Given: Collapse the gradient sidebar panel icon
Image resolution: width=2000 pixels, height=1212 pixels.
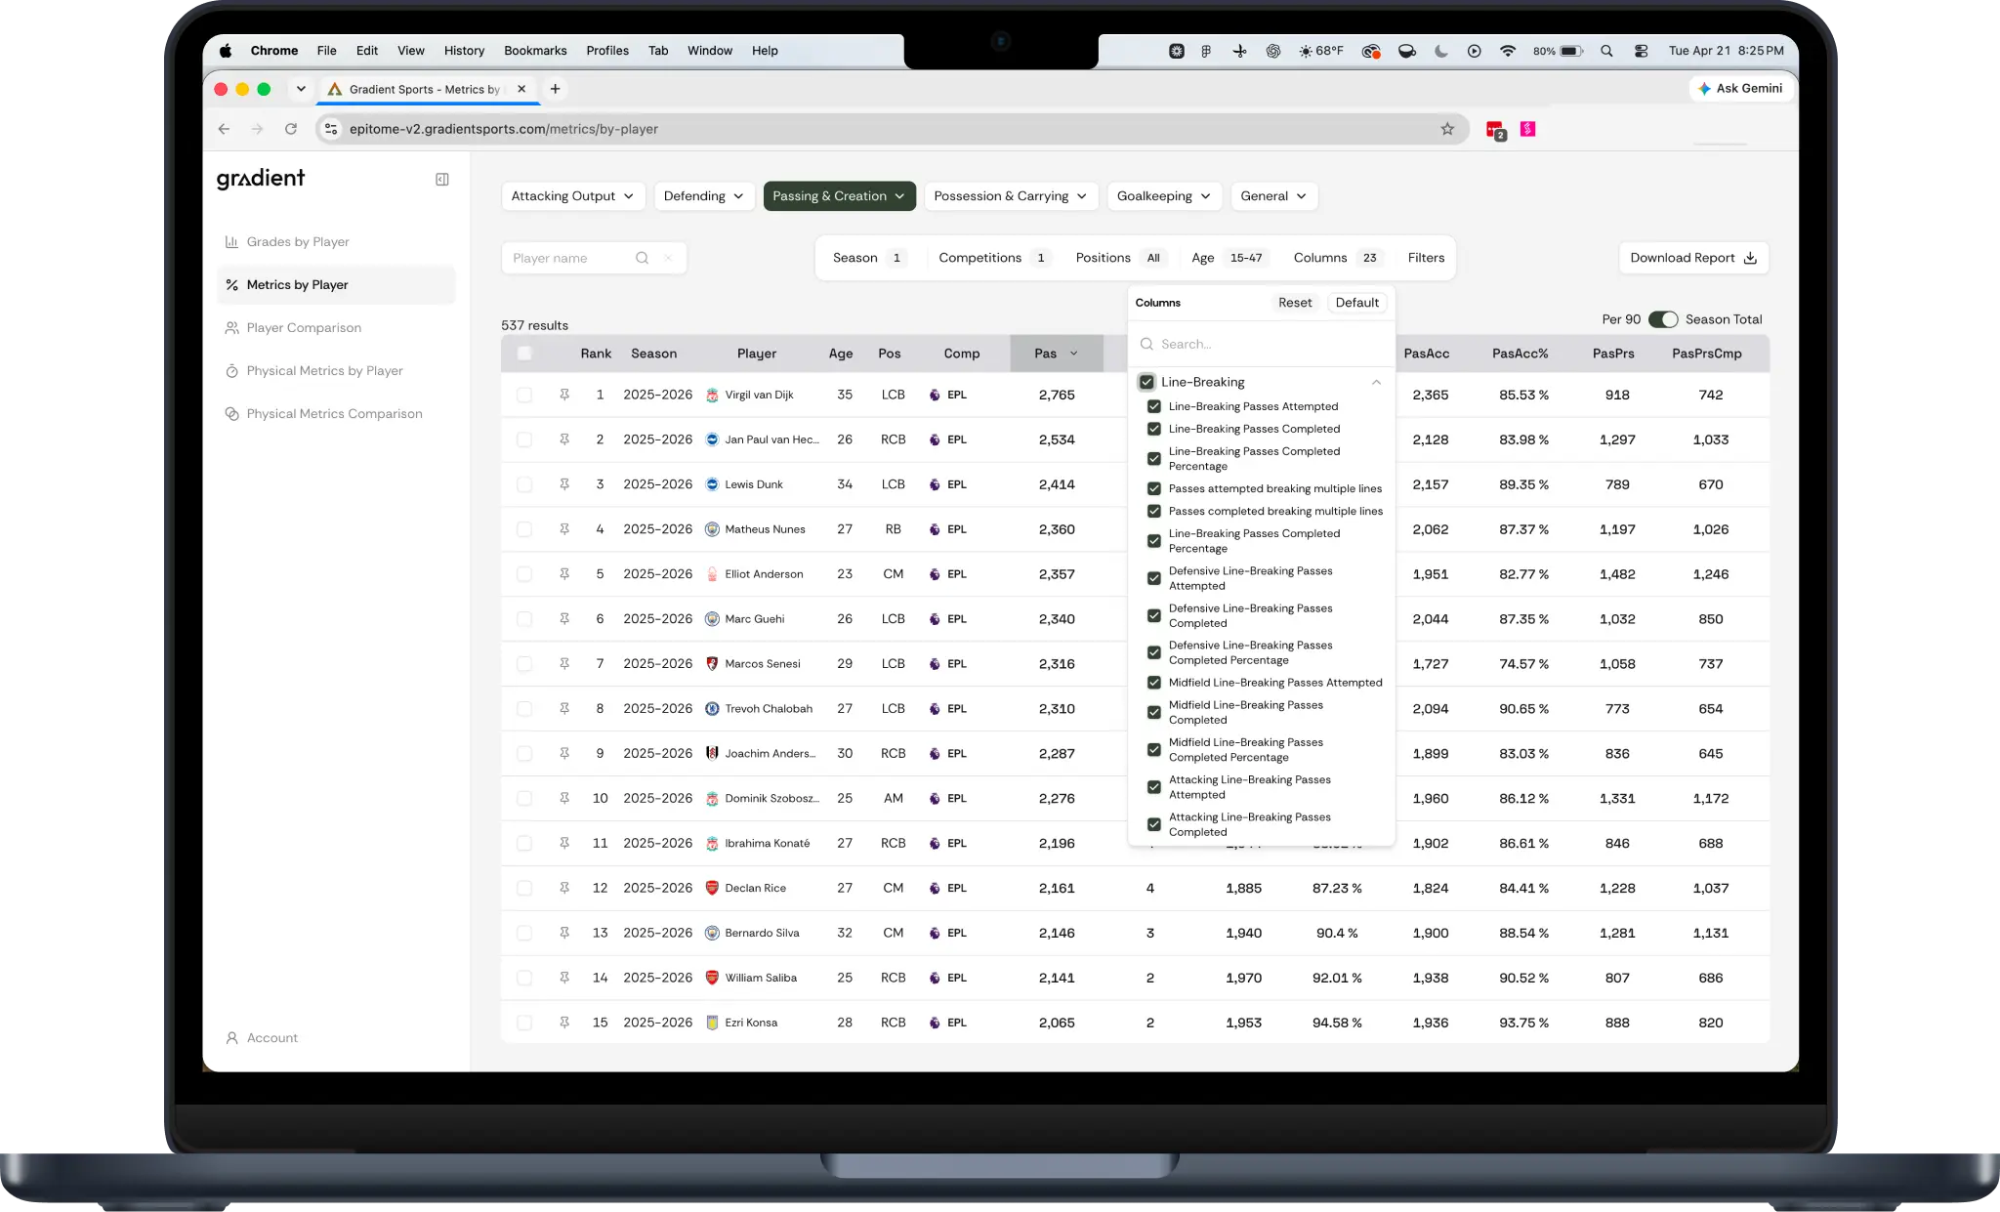Looking at the screenshot, I should [442, 180].
